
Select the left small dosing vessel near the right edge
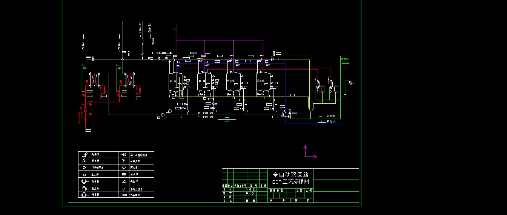coord(322,89)
